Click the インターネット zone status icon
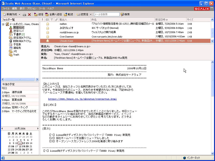Viewport: 215px width, 161px height. coord(184,158)
